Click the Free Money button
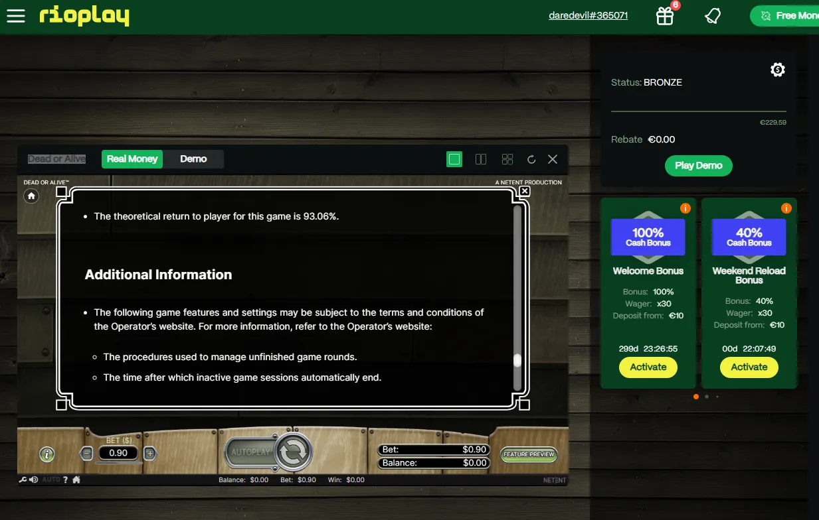This screenshot has width=819, height=520. coord(784,16)
